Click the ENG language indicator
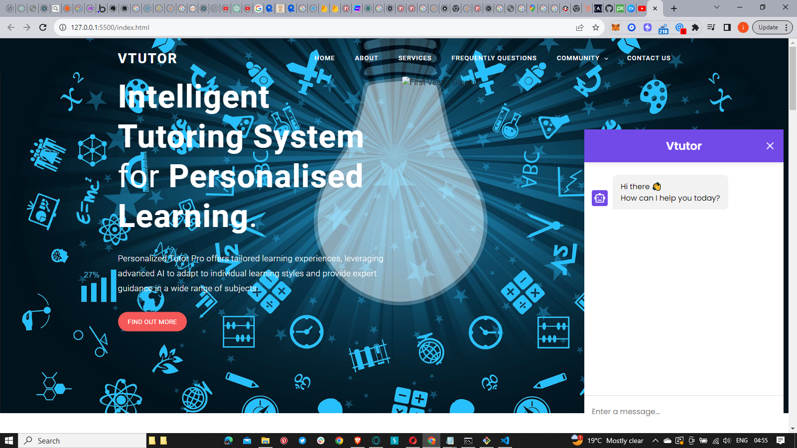Image resolution: width=797 pixels, height=448 pixels. point(742,441)
